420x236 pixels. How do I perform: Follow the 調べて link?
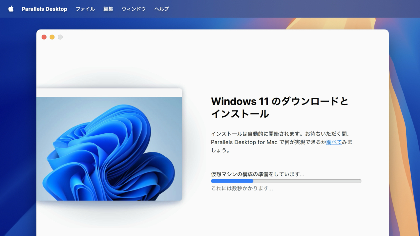click(x=334, y=142)
